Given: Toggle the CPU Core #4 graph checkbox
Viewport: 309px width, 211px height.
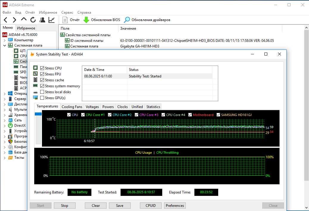Looking at the screenshot, I should (x=163, y=115).
